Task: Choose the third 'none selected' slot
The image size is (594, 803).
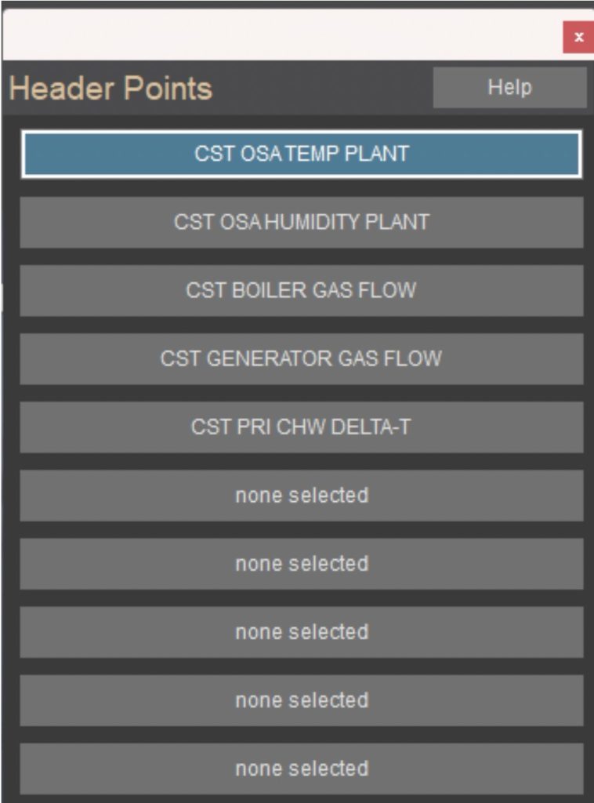Action: [x=301, y=632]
